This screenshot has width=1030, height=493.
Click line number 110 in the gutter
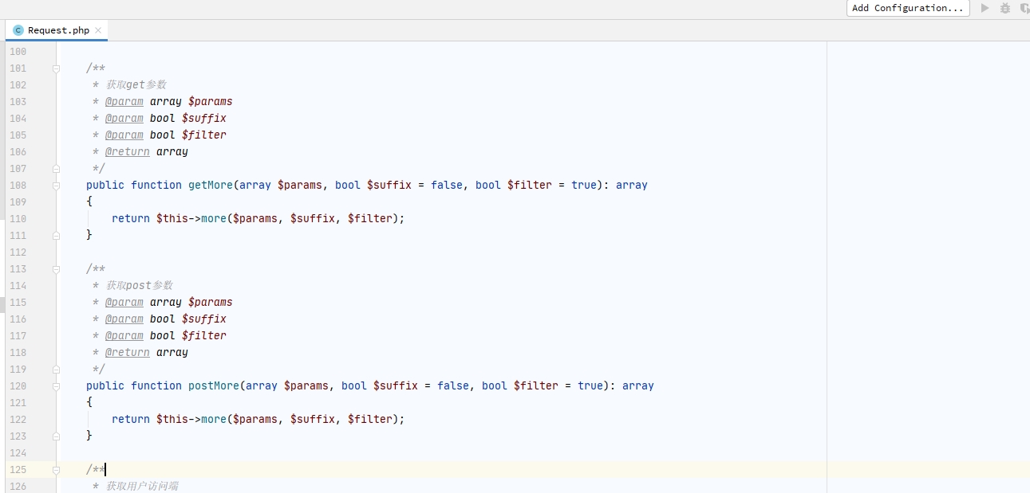[18, 218]
